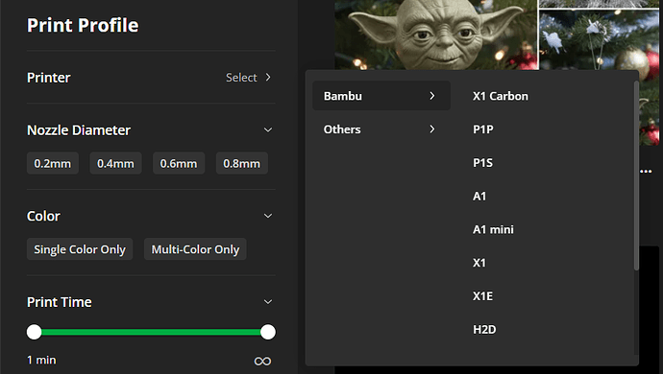This screenshot has height=374, width=663.
Task: Open the three-dots more options menu
Action: pyautogui.click(x=646, y=172)
